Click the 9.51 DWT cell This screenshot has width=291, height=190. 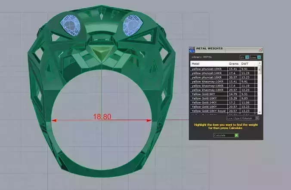(248, 94)
